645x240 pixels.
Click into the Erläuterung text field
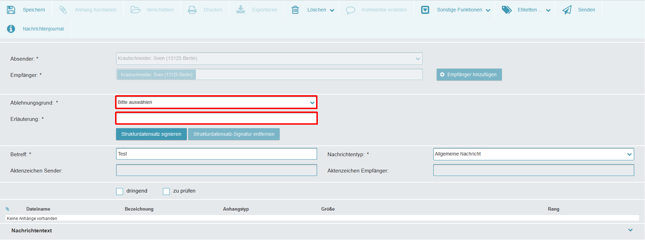click(x=216, y=118)
